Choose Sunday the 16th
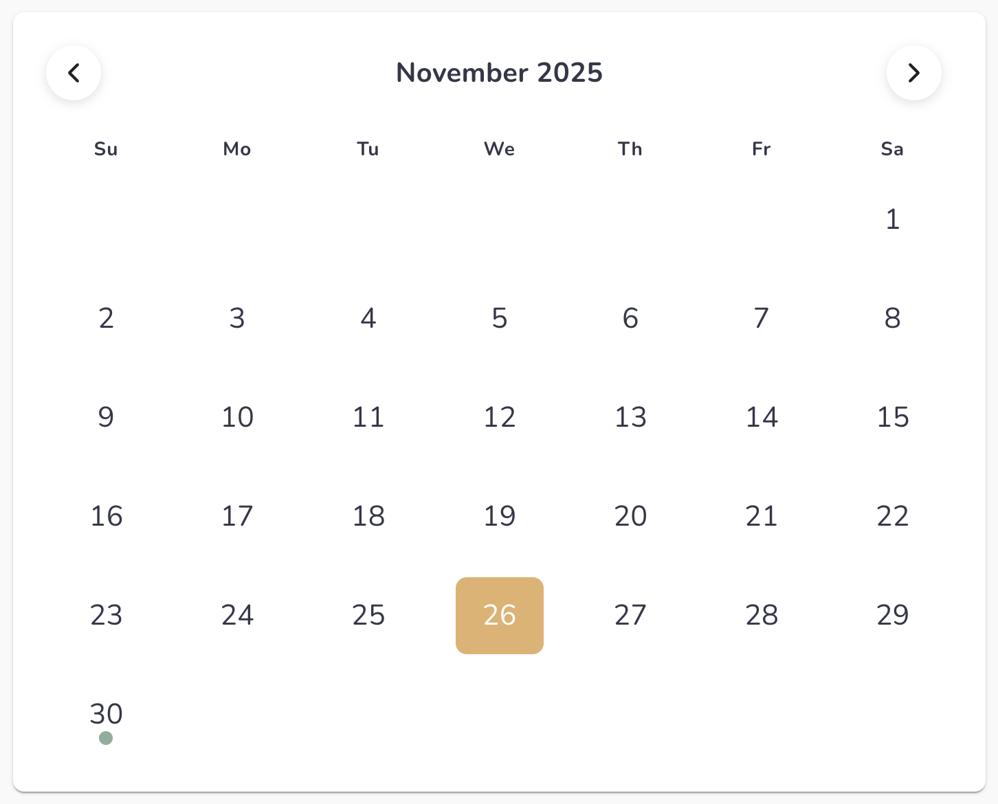 pos(106,517)
